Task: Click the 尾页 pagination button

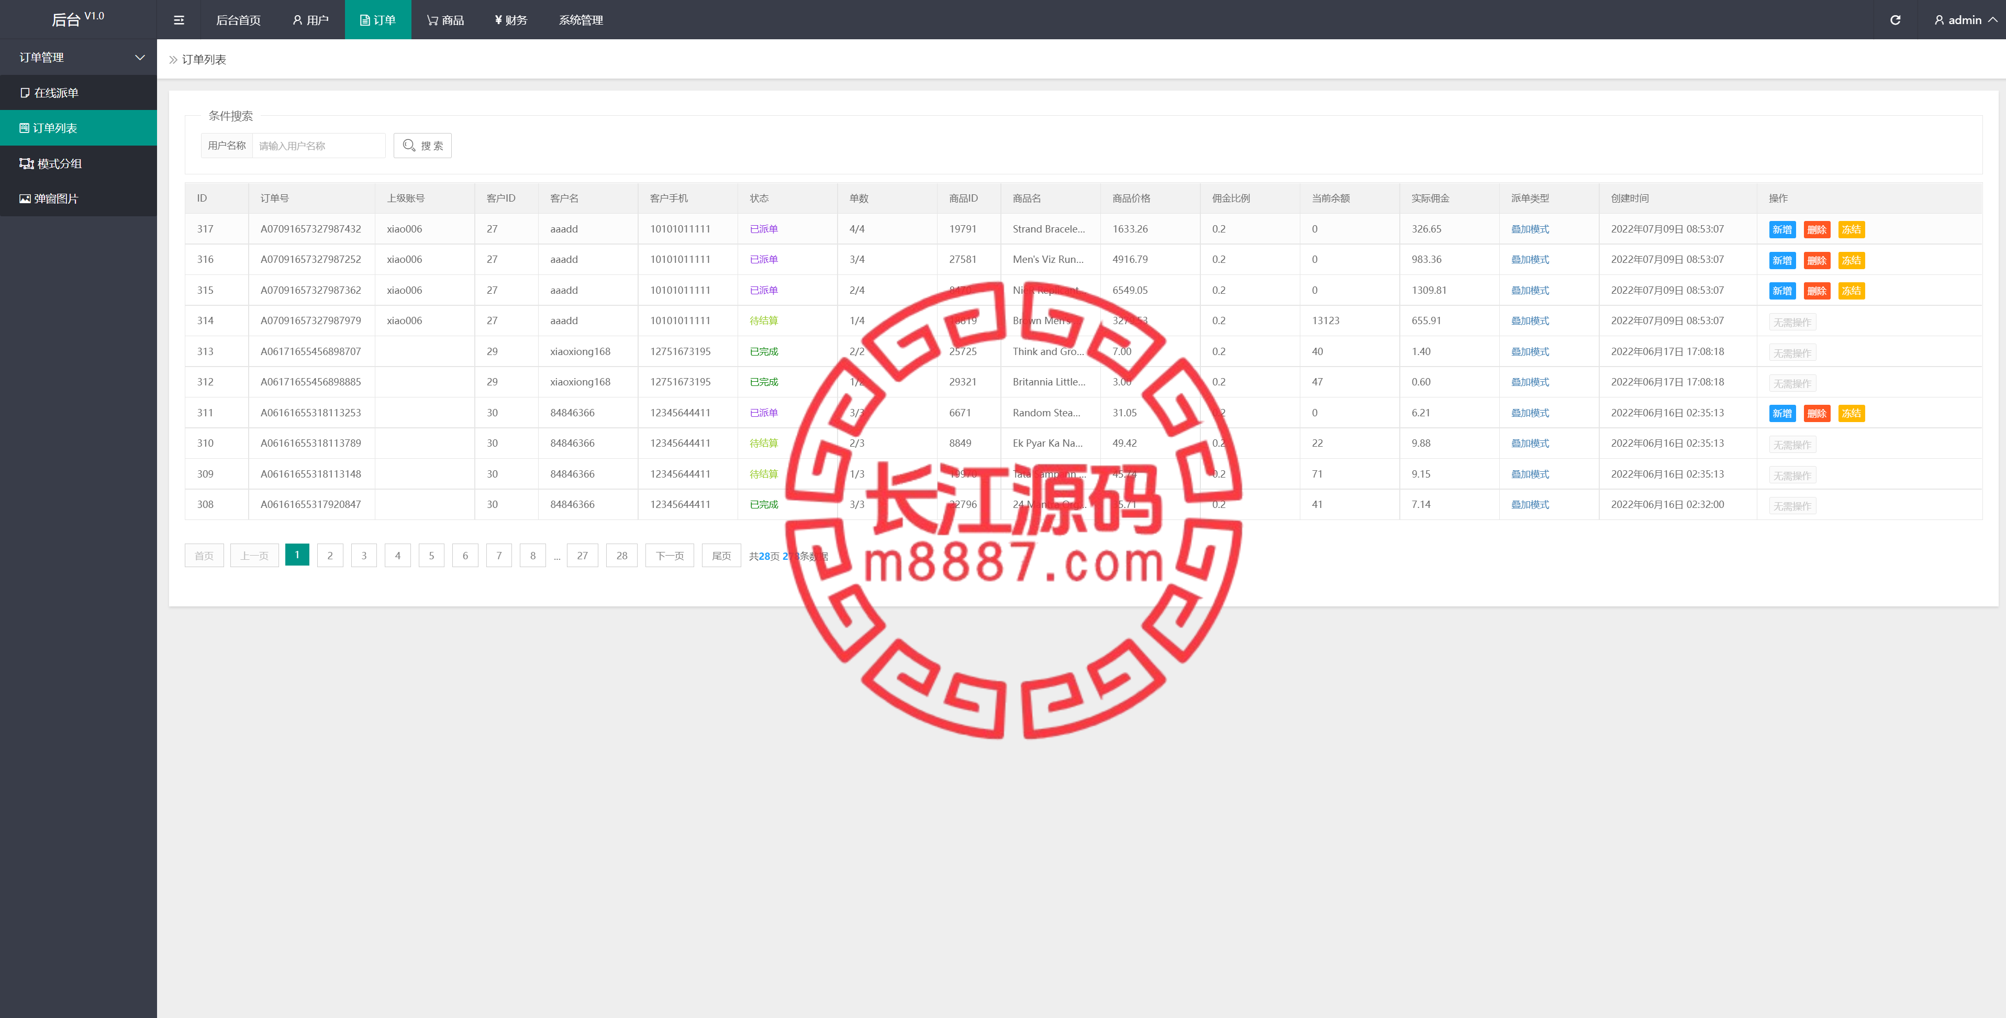Action: pos(721,555)
